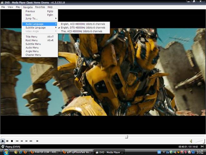Choose Previous in Navigate menu

(40, 11)
